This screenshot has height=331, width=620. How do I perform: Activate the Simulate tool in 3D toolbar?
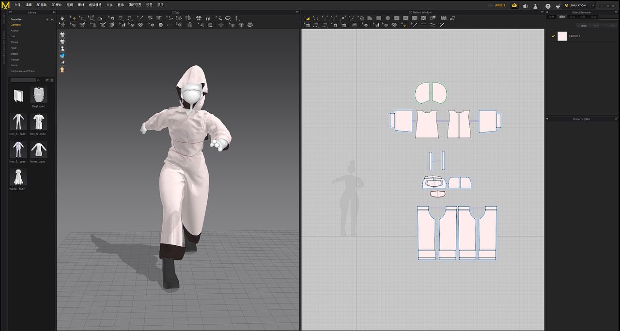pyautogui.click(x=62, y=18)
